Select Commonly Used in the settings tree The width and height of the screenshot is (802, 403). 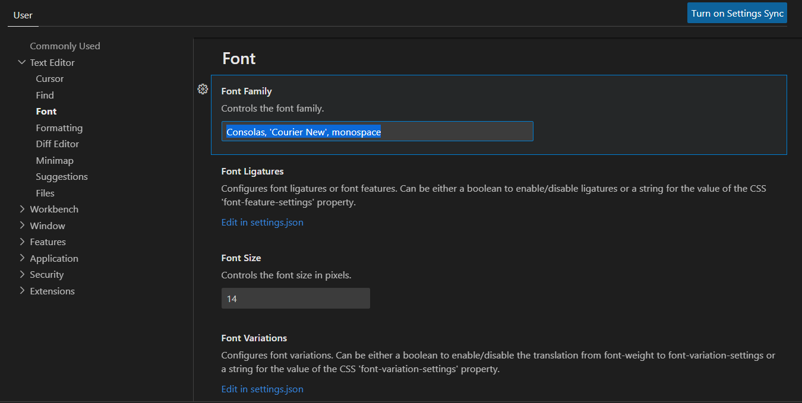(65, 46)
